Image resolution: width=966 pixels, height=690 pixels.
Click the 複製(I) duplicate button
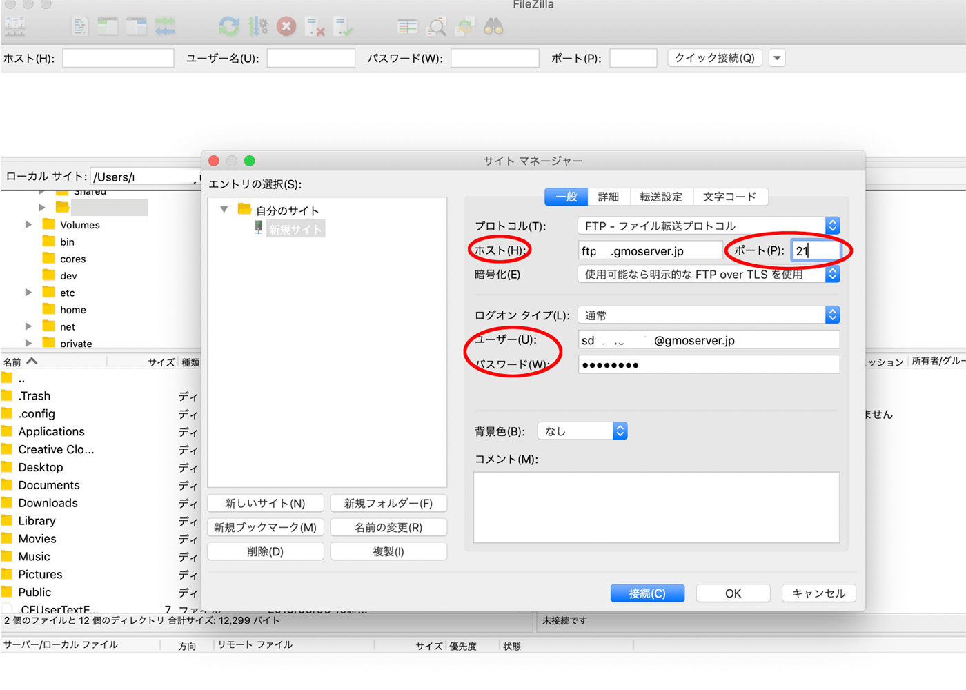click(x=388, y=551)
